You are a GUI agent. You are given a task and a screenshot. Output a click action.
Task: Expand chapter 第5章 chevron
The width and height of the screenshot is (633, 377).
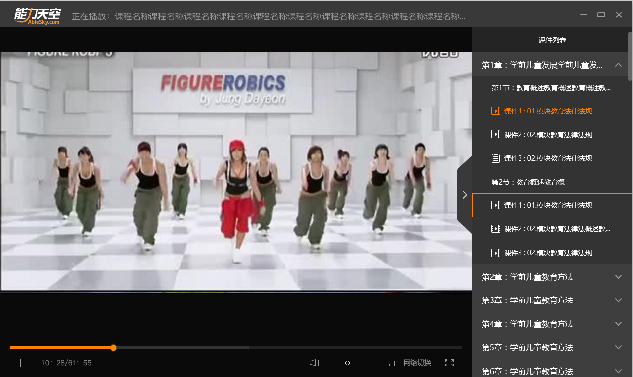pos(618,347)
